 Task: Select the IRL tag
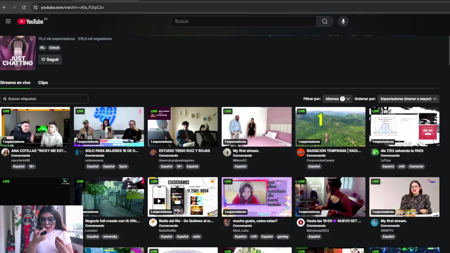tap(42, 47)
